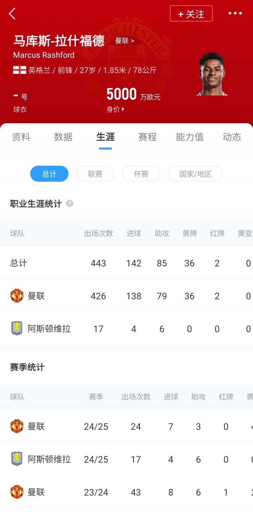
Task: Tap the England flag icon
Action: pos(20,70)
